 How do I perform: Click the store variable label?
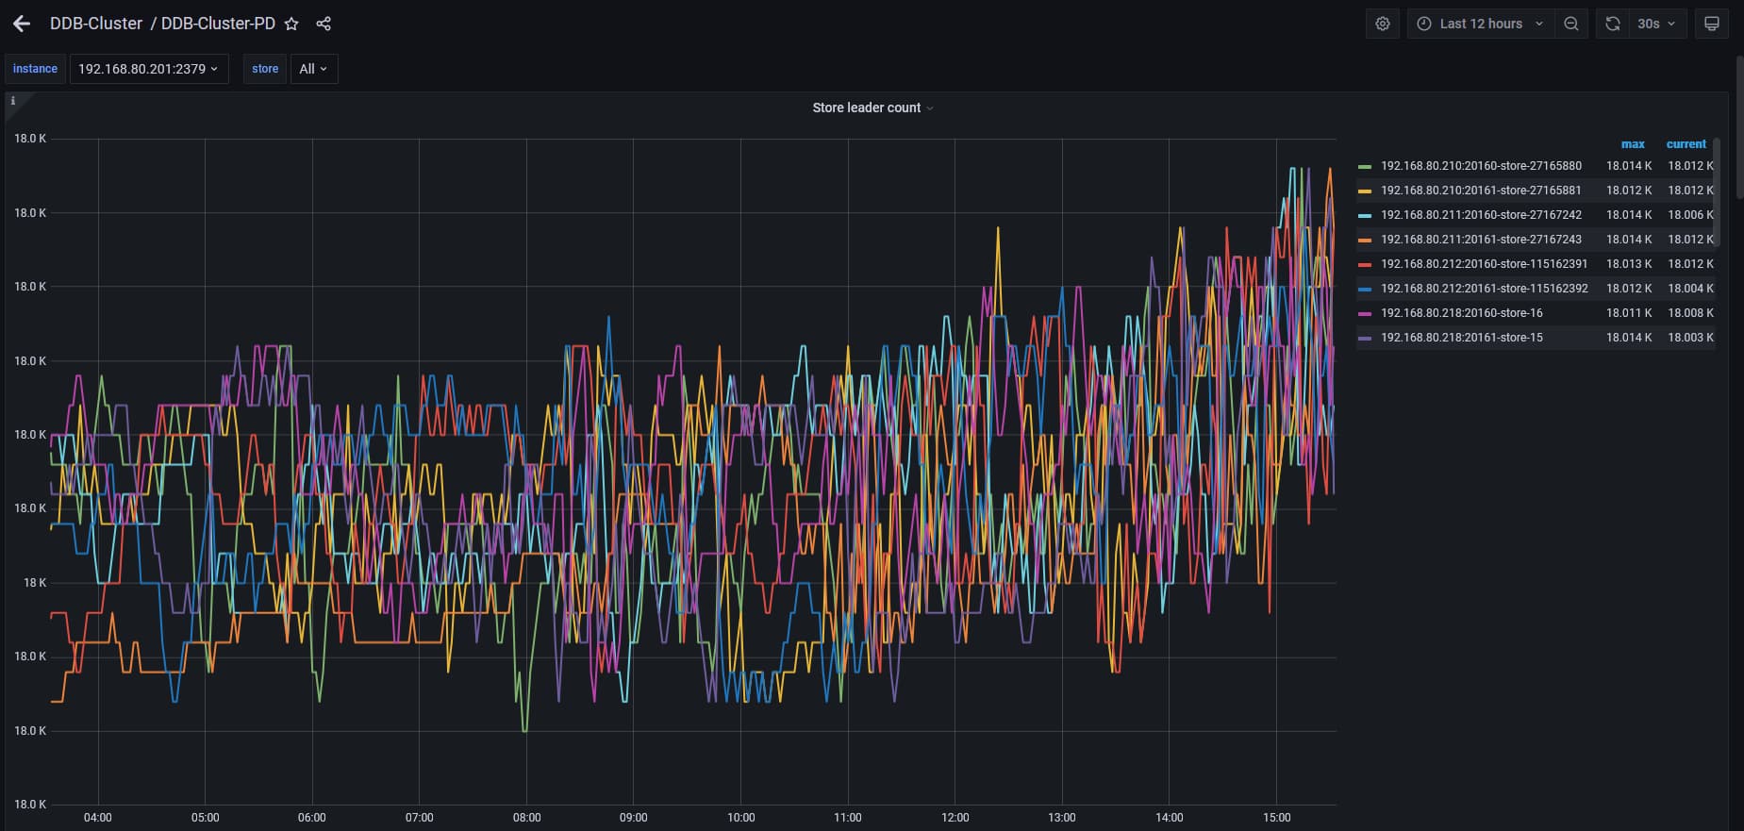pos(265,69)
